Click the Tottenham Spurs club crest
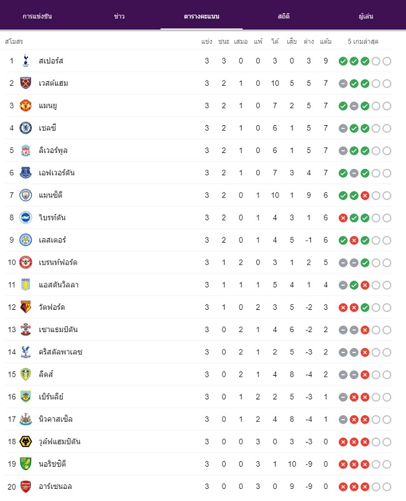The image size is (406, 501). [25, 61]
